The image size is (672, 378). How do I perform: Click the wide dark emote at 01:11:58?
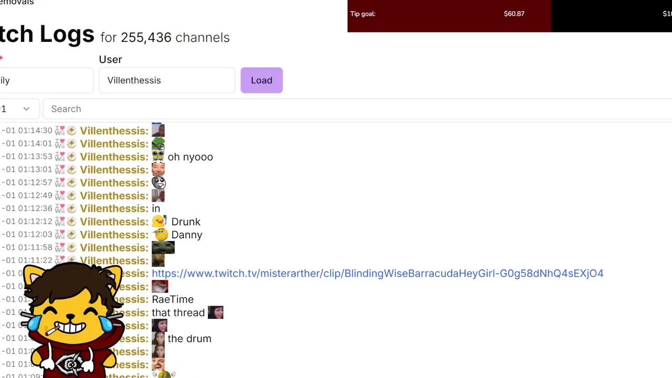(163, 247)
